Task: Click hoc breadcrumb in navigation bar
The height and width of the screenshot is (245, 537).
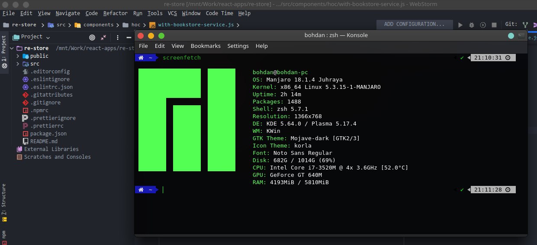Action: (132, 25)
